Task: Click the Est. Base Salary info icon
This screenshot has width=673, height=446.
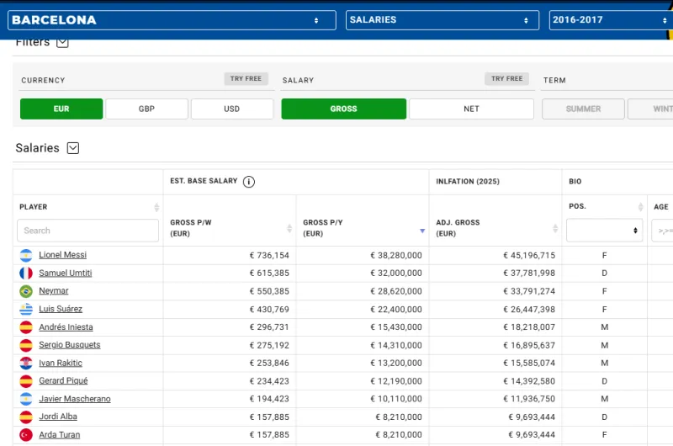Action: coord(249,182)
